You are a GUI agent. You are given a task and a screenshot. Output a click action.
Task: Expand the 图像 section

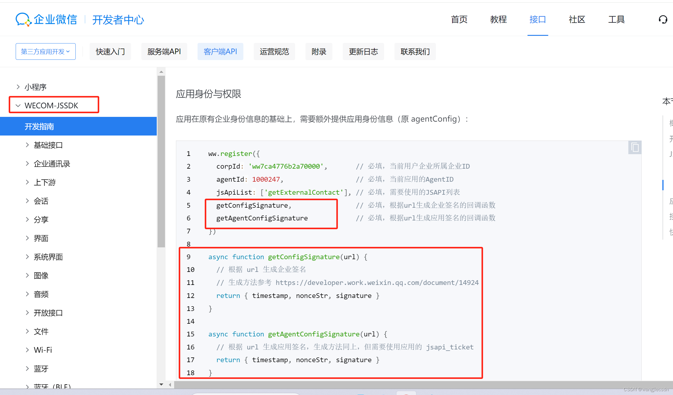coord(27,275)
